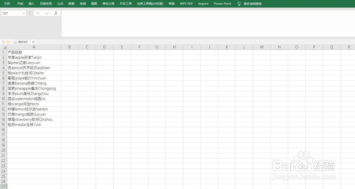Open the 模板专区 home tab
This screenshot has height=189, width=355.
21,42
